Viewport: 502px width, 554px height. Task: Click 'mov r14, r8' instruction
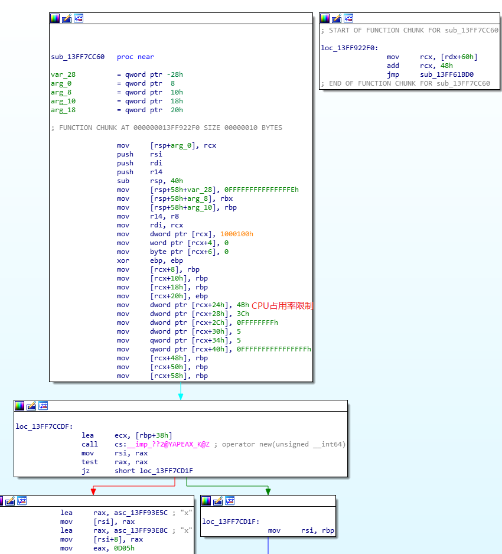pyautogui.click(x=148, y=216)
